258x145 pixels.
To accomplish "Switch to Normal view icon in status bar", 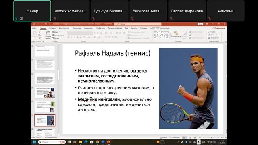I will click(185, 137).
